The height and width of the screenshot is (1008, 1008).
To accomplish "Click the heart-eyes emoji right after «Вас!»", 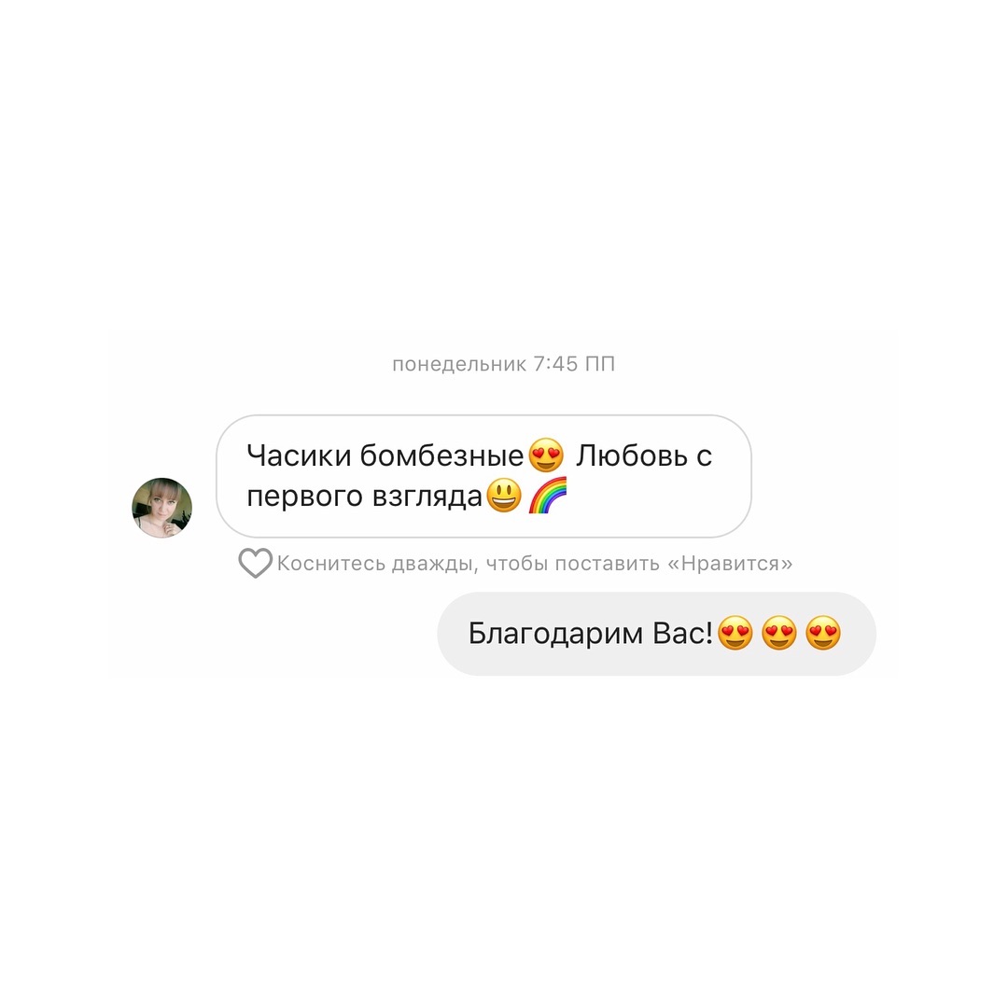I will [x=735, y=633].
